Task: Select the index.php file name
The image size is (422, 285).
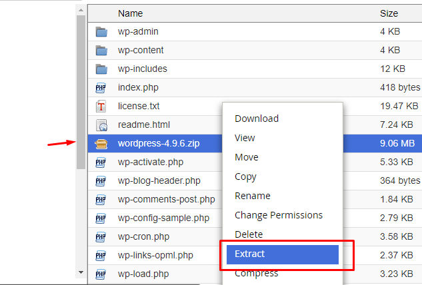Action: [x=138, y=88]
